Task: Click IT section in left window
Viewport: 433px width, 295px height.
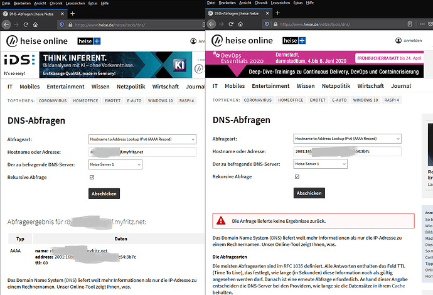Action: click(x=10, y=87)
